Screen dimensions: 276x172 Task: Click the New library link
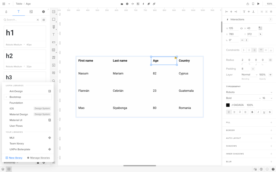(14, 158)
